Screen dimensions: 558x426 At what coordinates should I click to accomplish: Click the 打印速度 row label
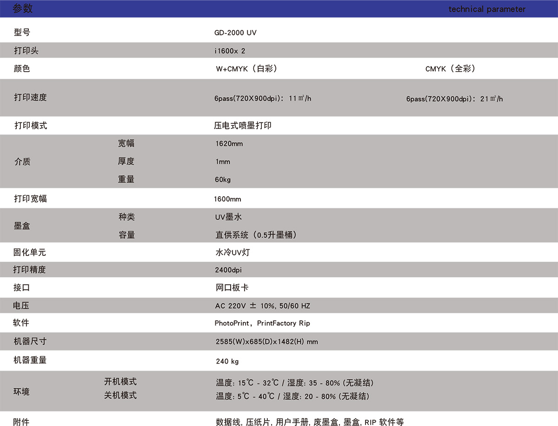[x=30, y=97]
